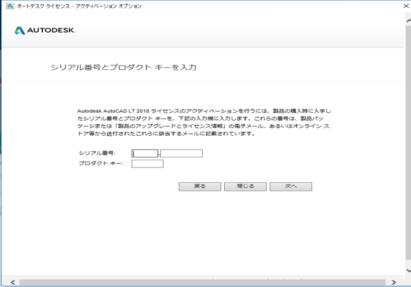Click the 戻る button
The width and height of the screenshot is (411, 287).
(200, 187)
